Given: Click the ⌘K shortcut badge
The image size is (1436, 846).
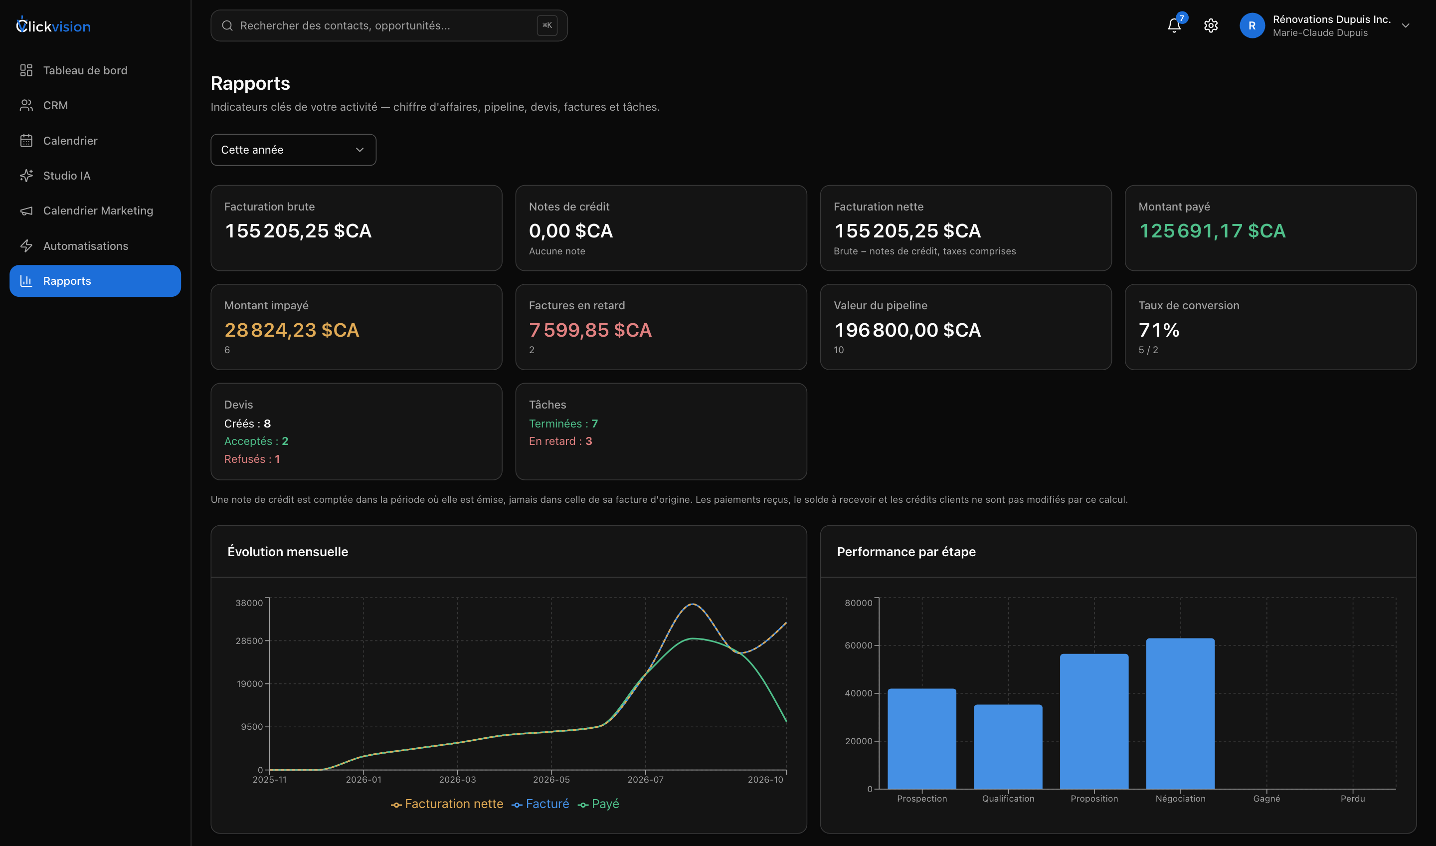Looking at the screenshot, I should point(546,25).
